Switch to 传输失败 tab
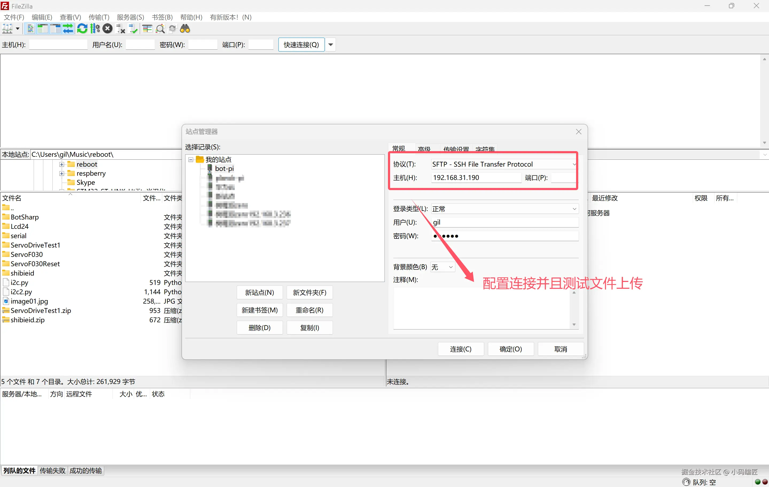The image size is (769, 487). [x=52, y=471]
